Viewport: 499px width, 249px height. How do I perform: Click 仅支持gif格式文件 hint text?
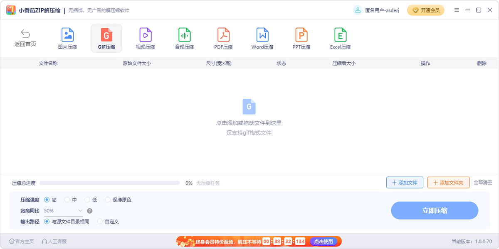click(249, 133)
